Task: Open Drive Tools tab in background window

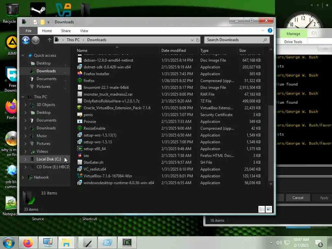Action: (x=293, y=42)
